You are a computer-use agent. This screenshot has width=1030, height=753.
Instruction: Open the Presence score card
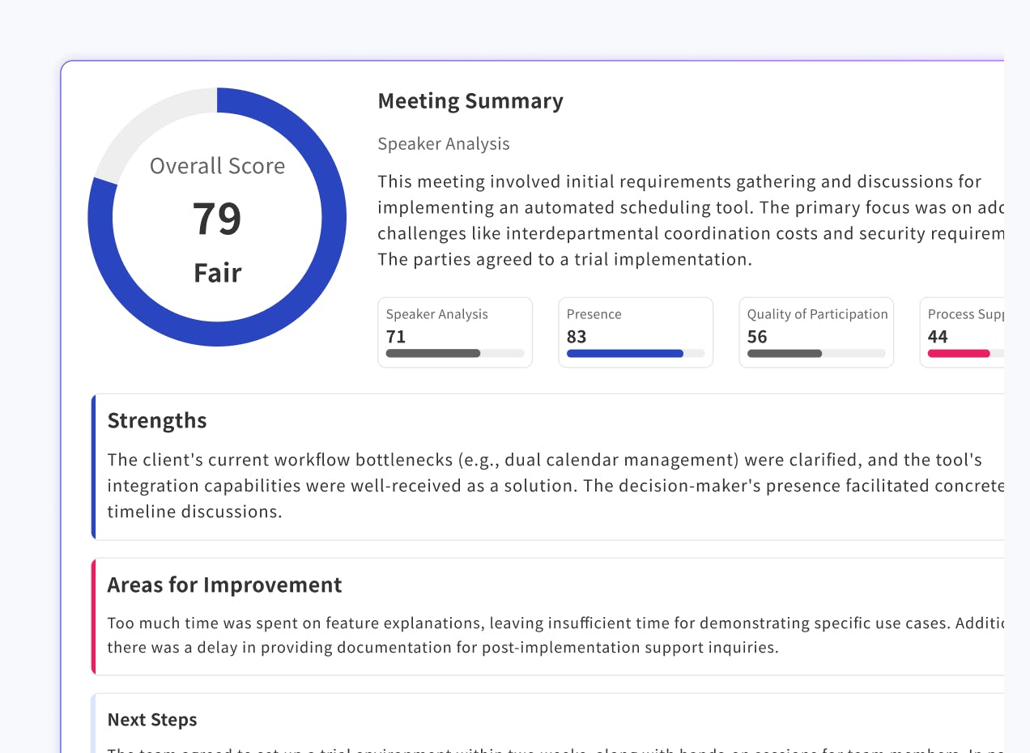pyautogui.click(x=636, y=332)
